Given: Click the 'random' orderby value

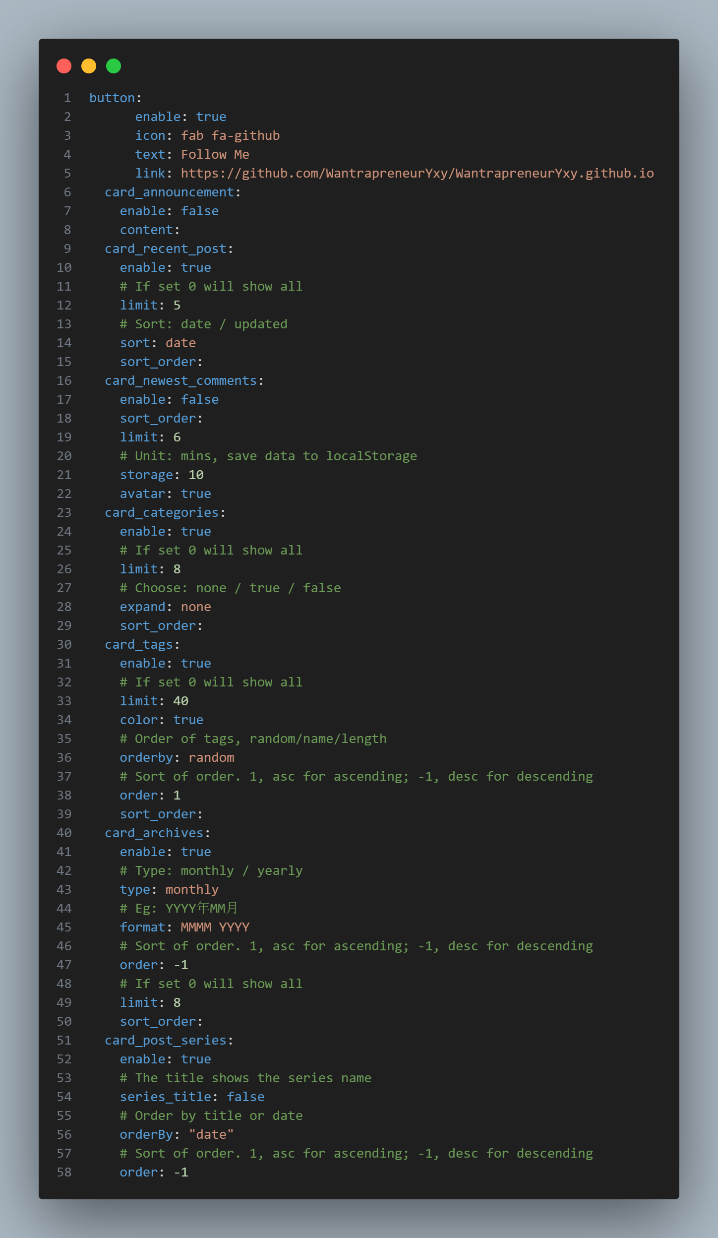Looking at the screenshot, I should click(x=211, y=757).
